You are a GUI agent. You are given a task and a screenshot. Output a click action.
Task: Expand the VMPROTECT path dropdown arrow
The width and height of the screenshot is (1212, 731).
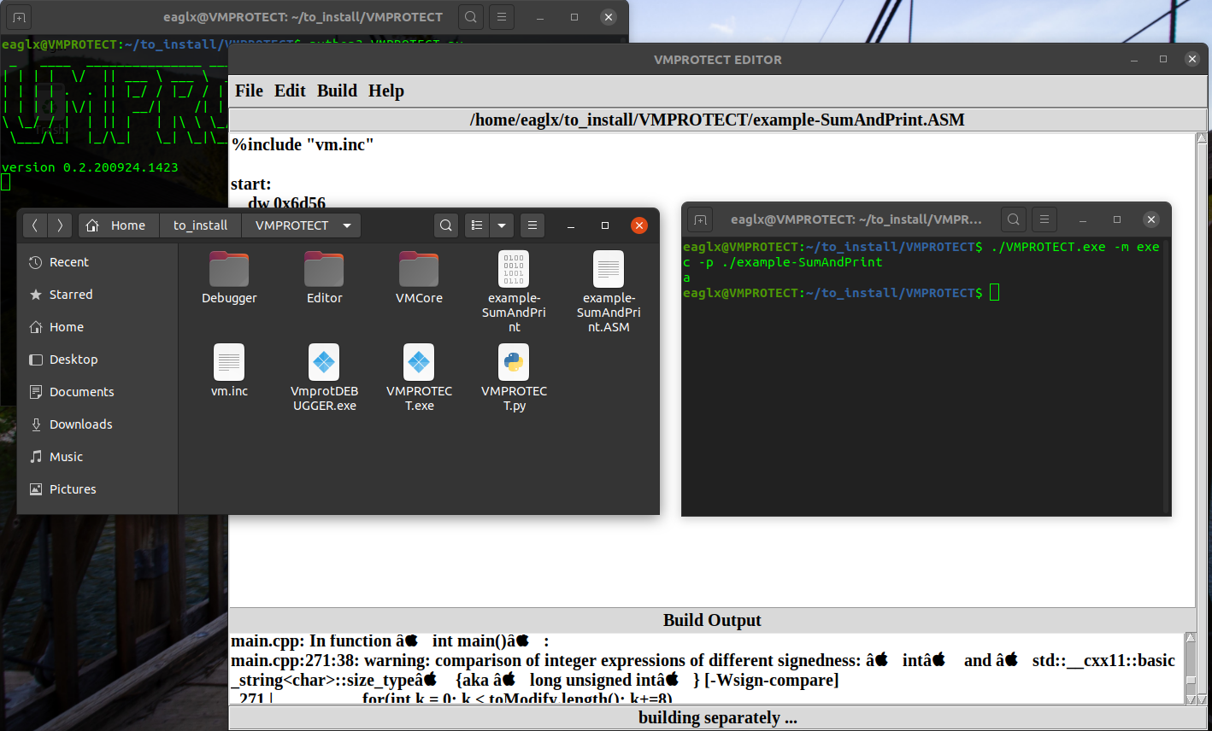347,225
